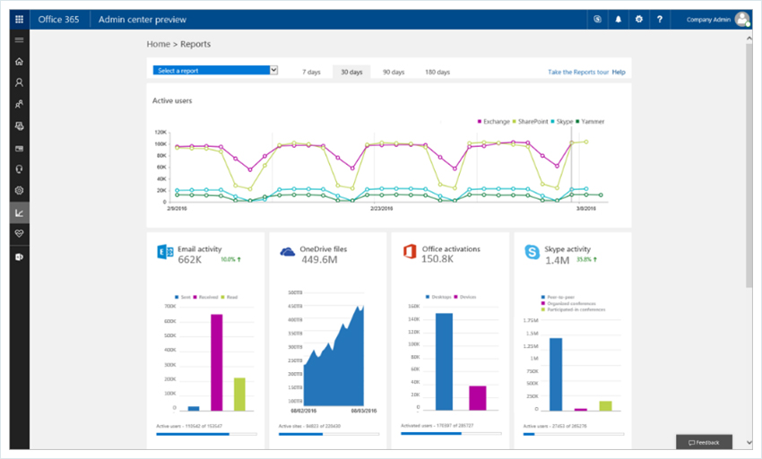Click the OneDrive cloud icon

pos(287,251)
